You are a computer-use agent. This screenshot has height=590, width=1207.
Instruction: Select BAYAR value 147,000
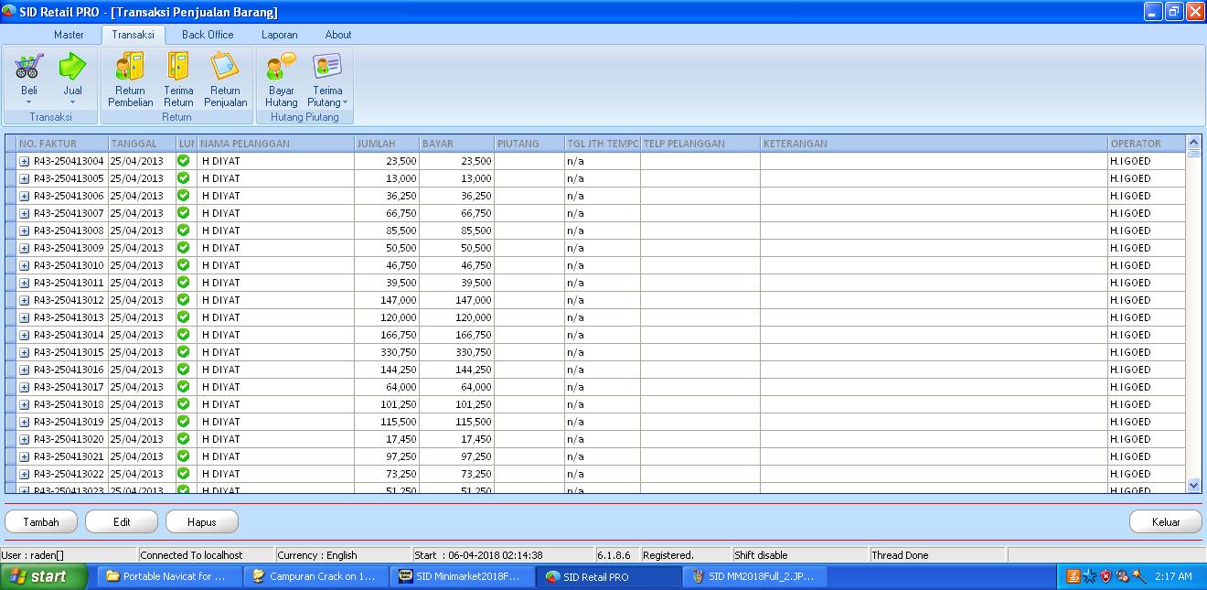(x=457, y=300)
